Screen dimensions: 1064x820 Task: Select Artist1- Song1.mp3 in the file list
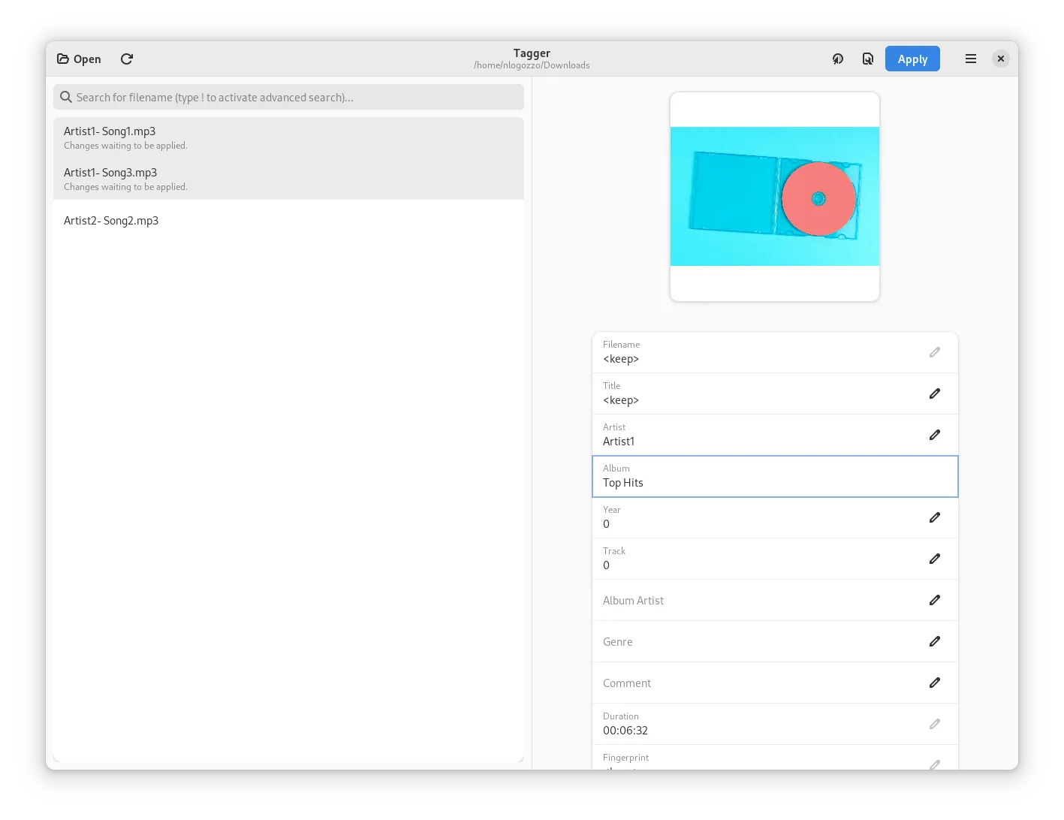[288, 137]
